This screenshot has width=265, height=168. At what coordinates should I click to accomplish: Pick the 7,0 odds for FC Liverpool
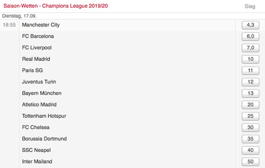coord(250,48)
